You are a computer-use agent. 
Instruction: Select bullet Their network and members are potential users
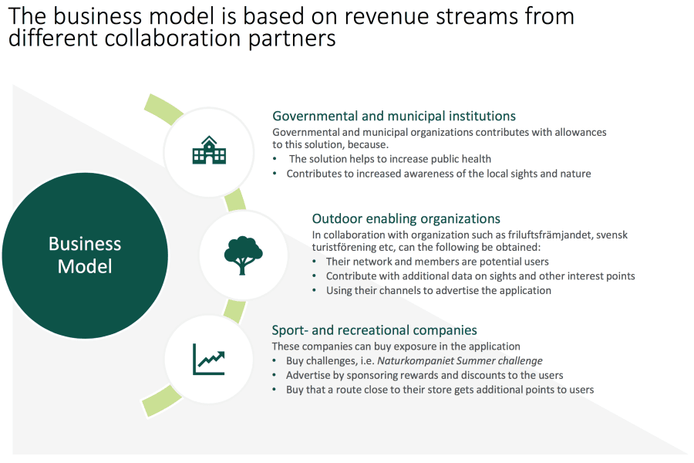pyautogui.click(x=437, y=262)
